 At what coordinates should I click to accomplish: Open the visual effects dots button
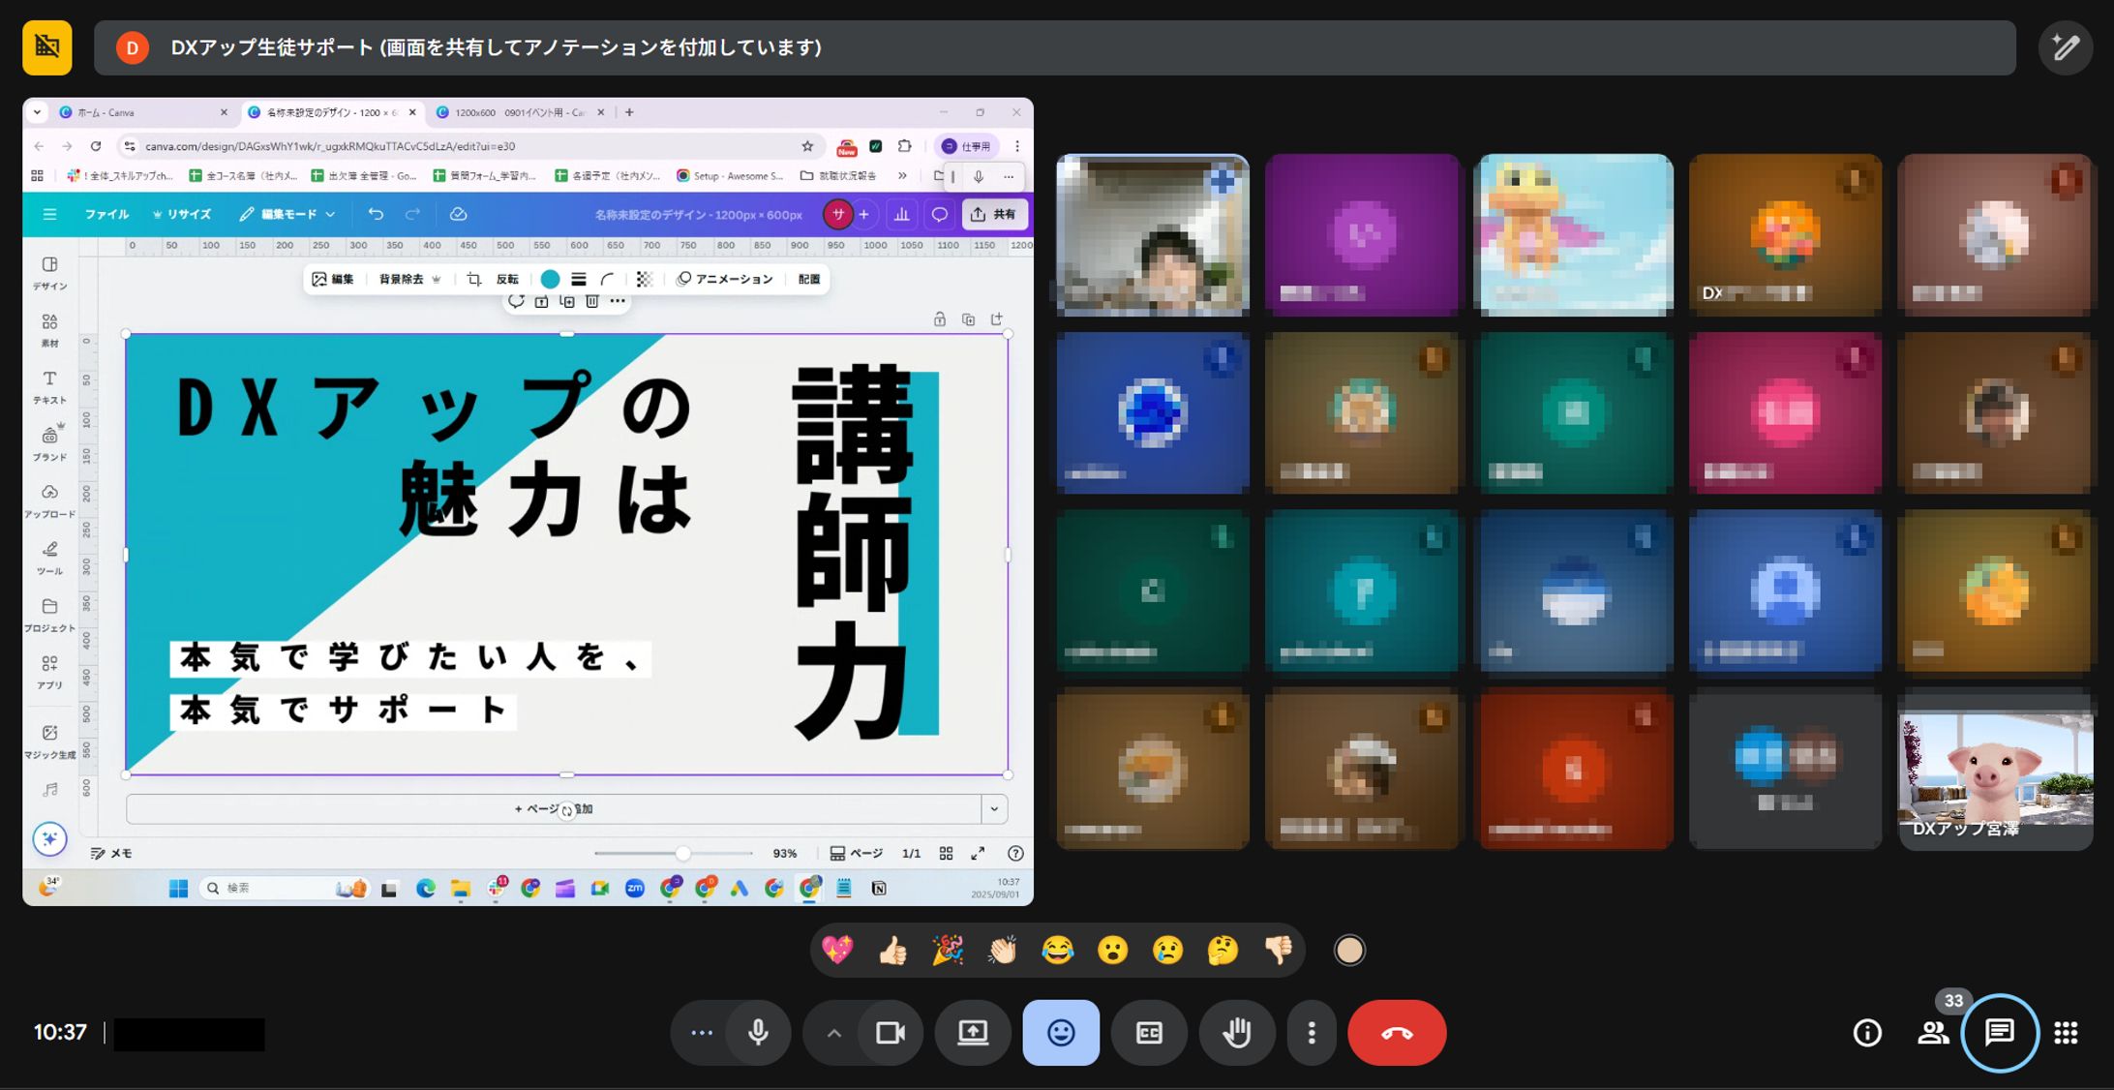(x=702, y=1033)
